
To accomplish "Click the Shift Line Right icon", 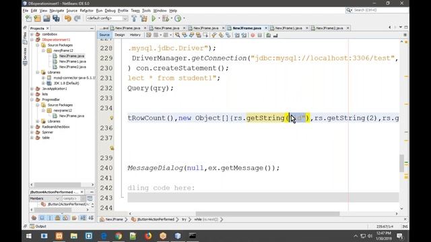I will point(244,35).
